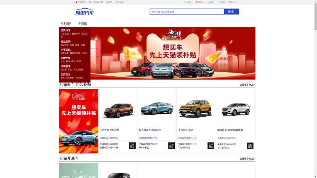Viewport: 317px width, 178px height.
Task: Click 立即购买 for 别克微蓝7
Action: tap(171, 146)
